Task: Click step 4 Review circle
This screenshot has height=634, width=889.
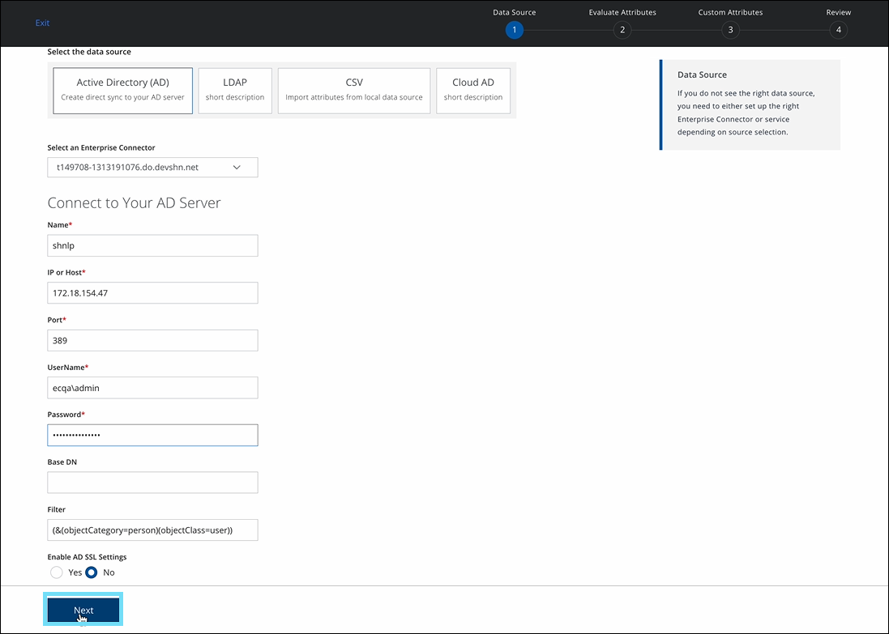Action: (838, 30)
